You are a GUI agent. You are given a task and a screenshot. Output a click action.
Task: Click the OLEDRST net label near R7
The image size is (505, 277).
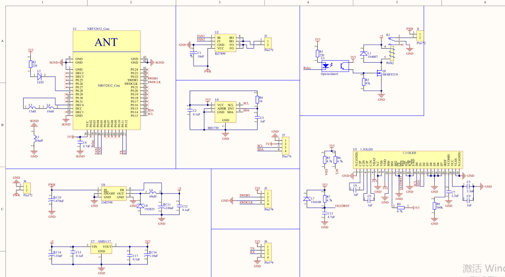pyautogui.click(x=342, y=206)
